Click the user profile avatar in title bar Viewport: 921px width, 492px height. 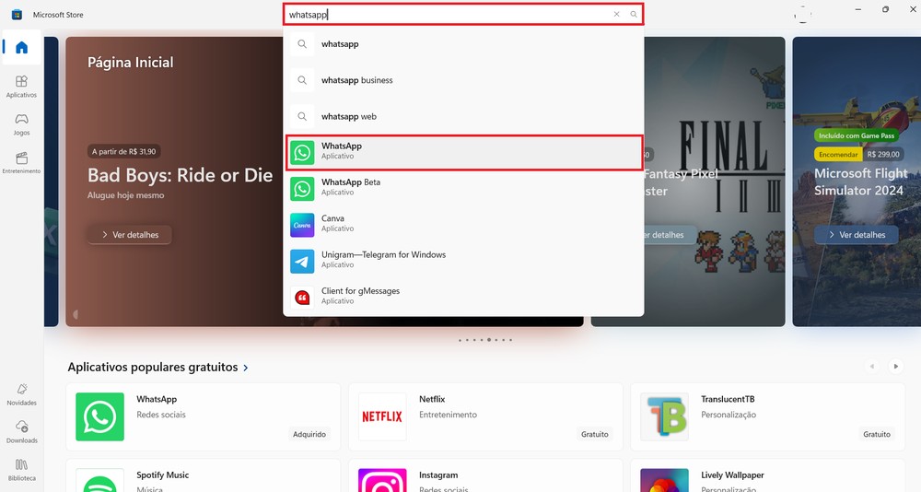click(x=802, y=14)
